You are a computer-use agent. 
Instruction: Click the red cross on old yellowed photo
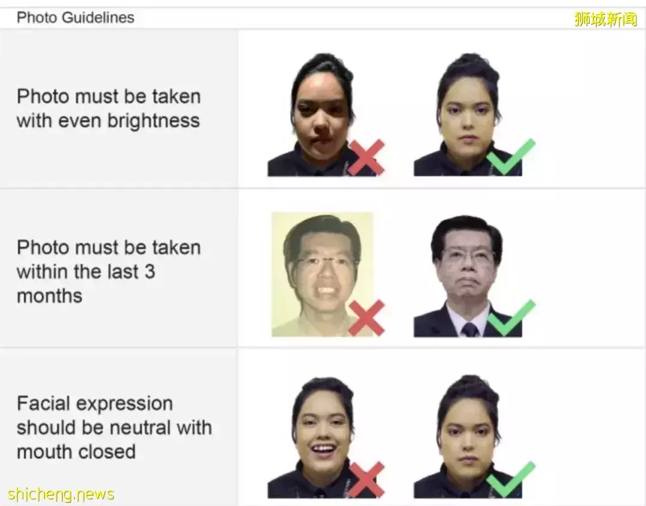(366, 318)
